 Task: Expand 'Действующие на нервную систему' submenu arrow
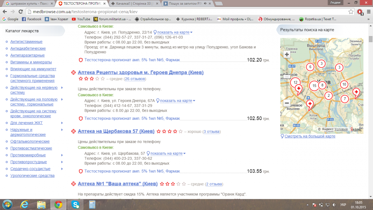click(62, 87)
